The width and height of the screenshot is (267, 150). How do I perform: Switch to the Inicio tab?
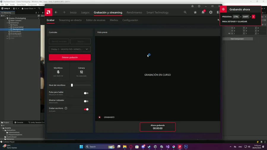pyautogui.click(x=73, y=12)
